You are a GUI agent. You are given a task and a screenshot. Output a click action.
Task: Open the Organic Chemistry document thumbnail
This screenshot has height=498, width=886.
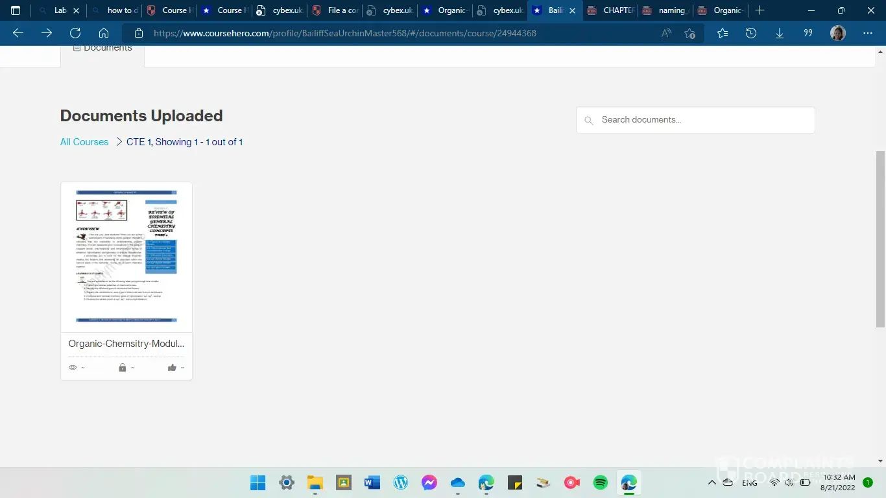tap(126, 256)
